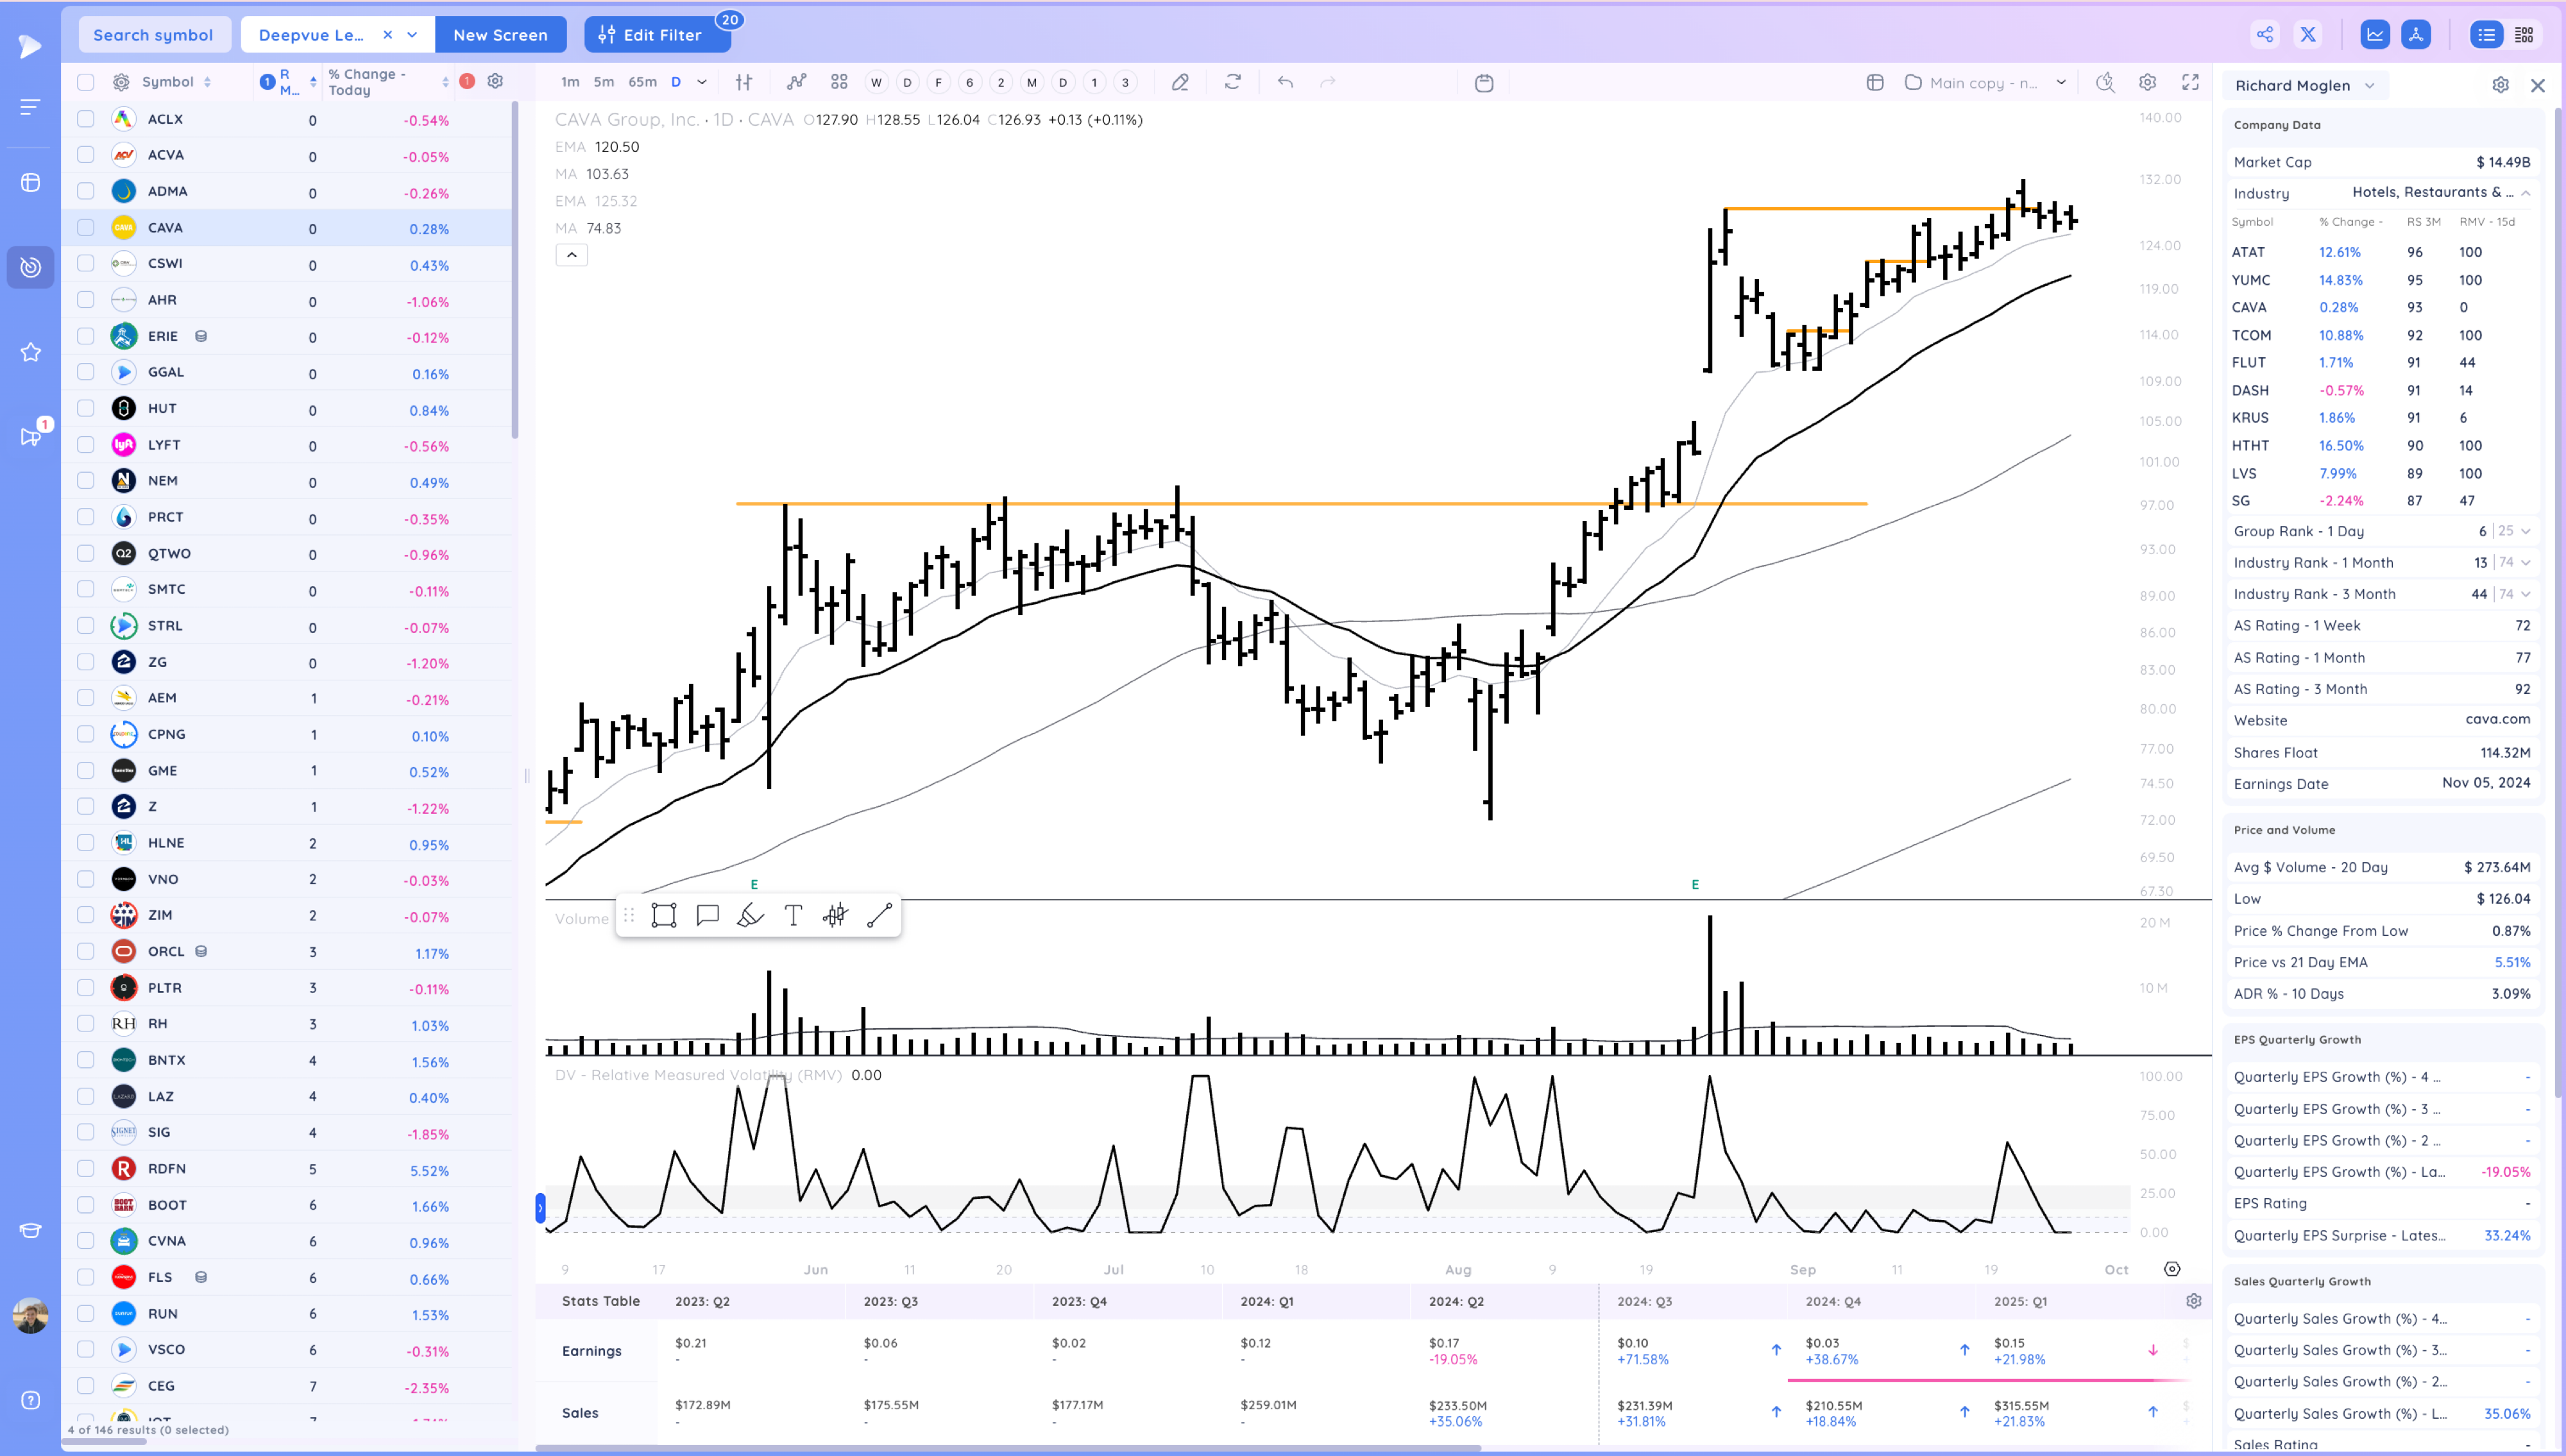Screen dimensions: 2566x1456
Task: Open fullscreen chart view
Action: click(2190, 83)
